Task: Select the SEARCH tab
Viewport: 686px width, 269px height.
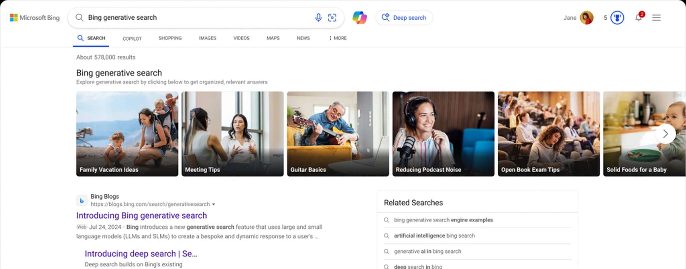Action: (91, 38)
